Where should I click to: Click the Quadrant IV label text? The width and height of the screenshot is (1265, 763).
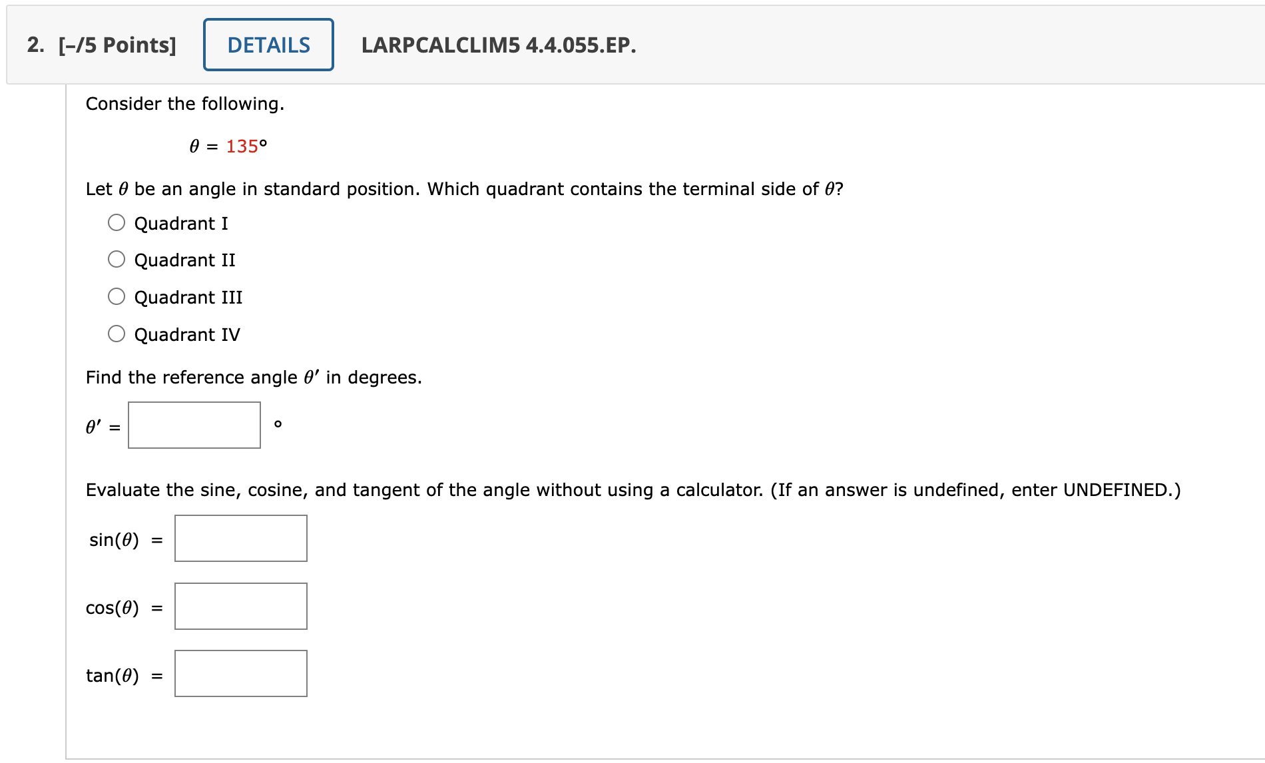187,334
